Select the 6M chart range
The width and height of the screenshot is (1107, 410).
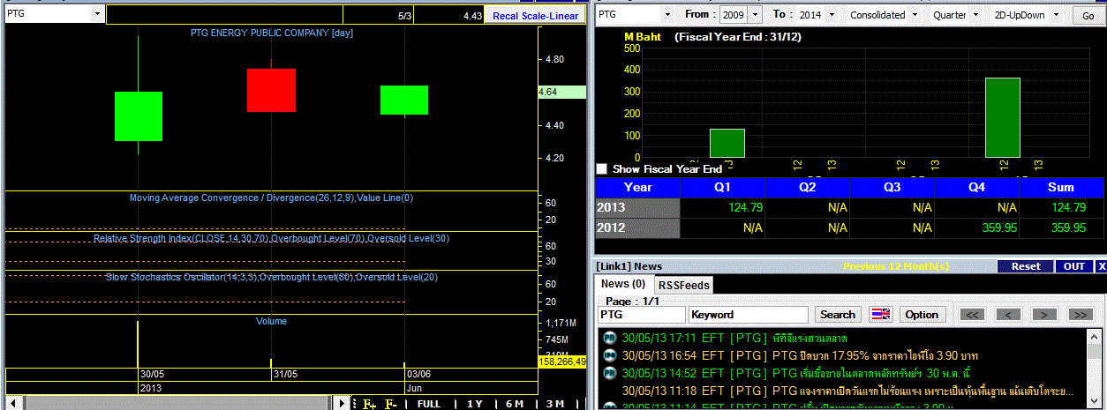[x=515, y=404]
